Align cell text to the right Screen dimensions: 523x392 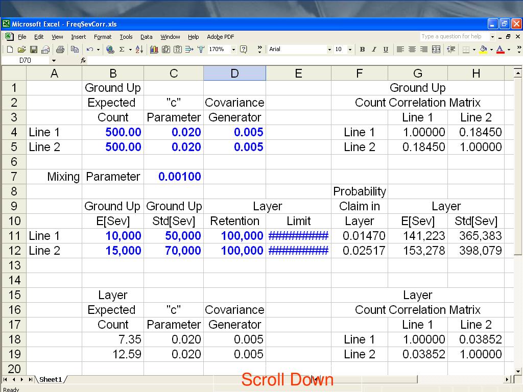pyautogui.click(x=424, y=50)
